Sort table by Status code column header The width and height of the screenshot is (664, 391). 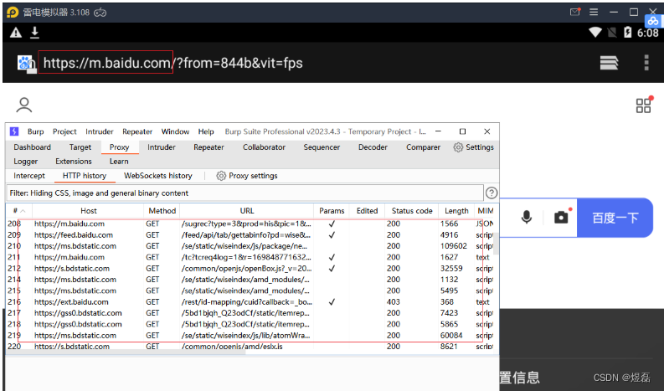point(412,210)
